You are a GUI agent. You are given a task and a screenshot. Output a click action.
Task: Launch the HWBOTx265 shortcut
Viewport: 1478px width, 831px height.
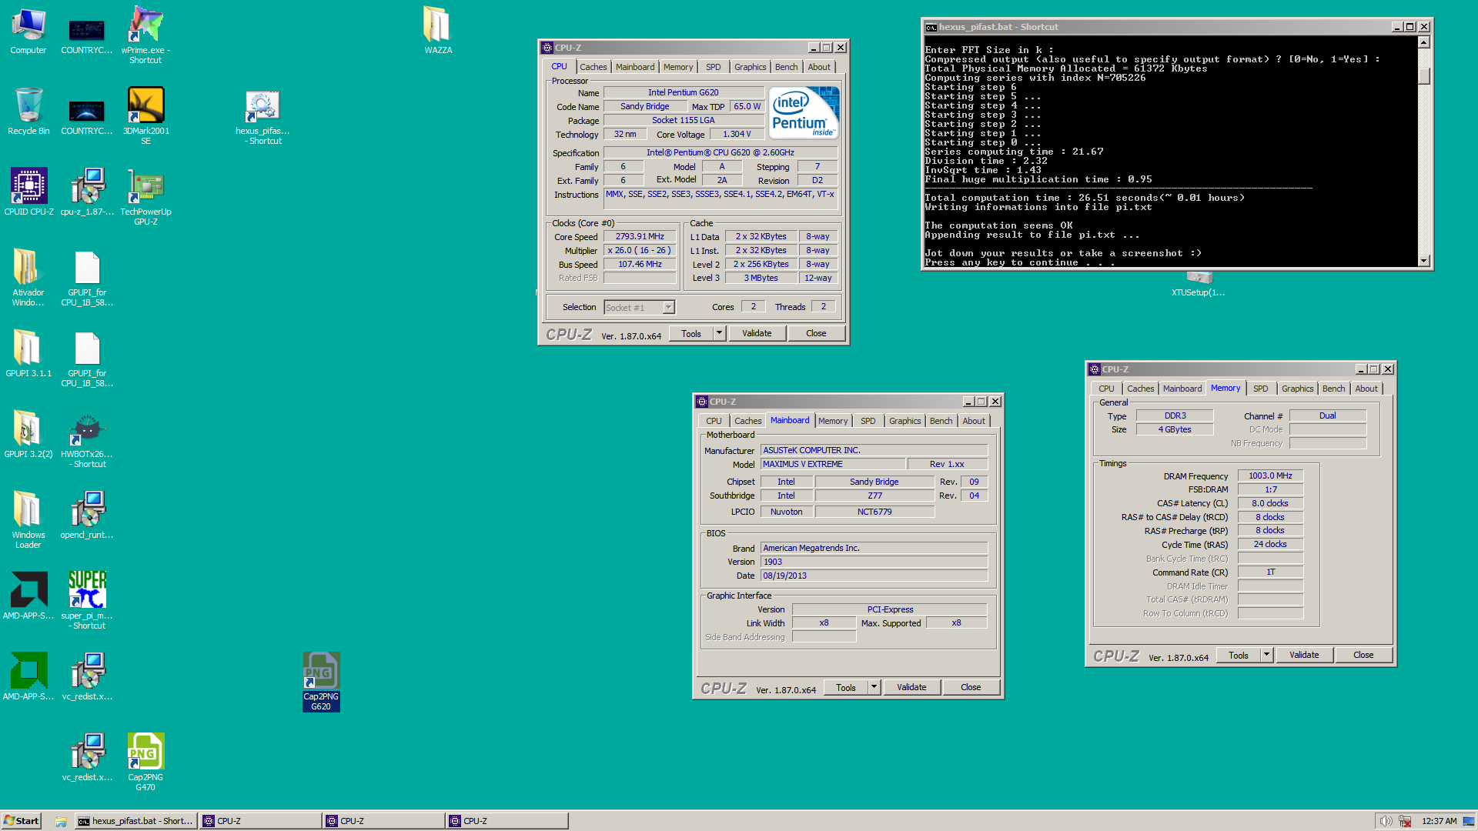87,439
